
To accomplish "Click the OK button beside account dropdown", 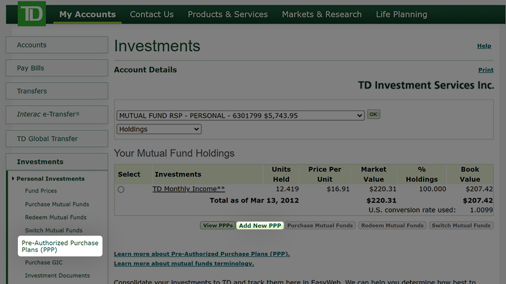I will (x=374, y=114).
